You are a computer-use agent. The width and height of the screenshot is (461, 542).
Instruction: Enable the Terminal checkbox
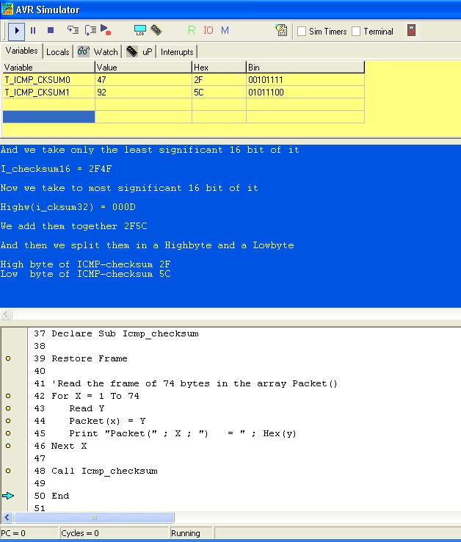click(x=356, y=32)
